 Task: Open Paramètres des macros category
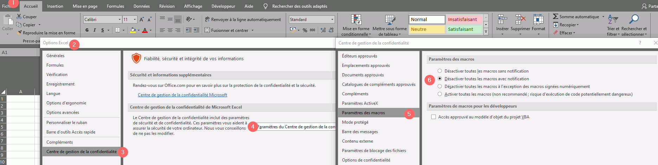[363, 113]
